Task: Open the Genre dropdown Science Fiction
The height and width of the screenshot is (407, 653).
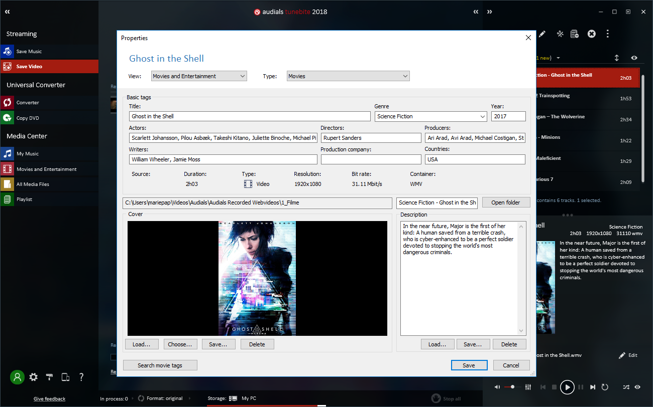Action: (431, 116)
